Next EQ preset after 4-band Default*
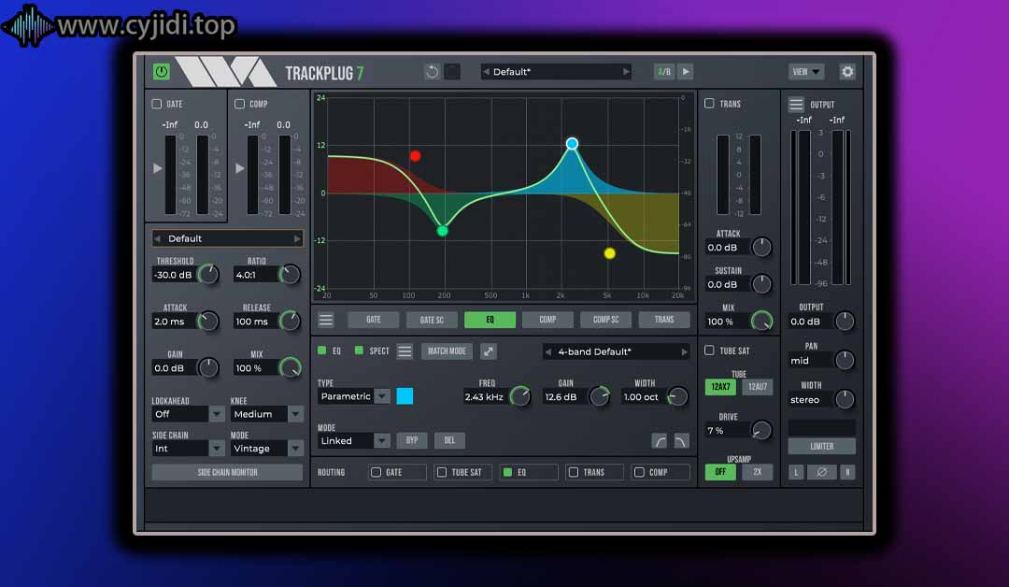 (684, 352)
